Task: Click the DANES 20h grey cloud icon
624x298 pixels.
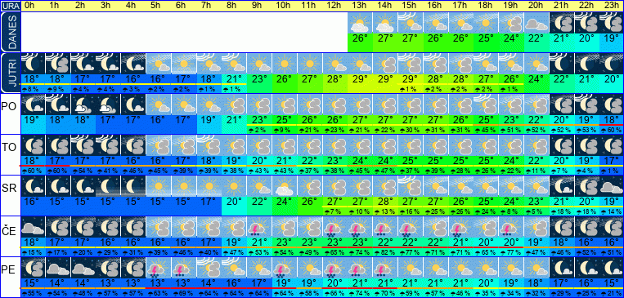Action: [x=536, y=23]
